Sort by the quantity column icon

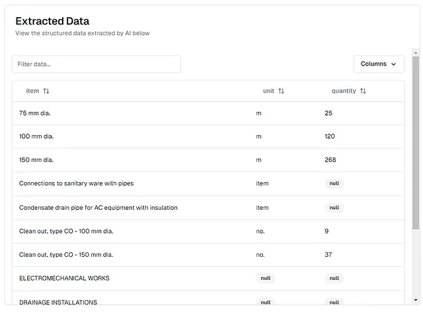coord(363,91)
